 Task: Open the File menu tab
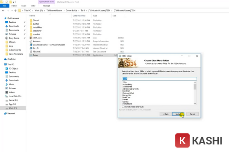coord(4,6)
